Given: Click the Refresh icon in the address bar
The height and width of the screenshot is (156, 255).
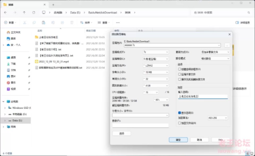Looking at the screenshot, I should click(x=34, y=12).
